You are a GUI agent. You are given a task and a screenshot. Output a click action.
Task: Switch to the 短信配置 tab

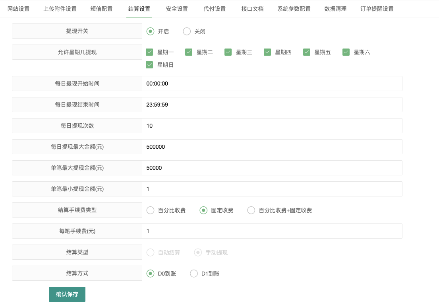click(x=101, y=8)
